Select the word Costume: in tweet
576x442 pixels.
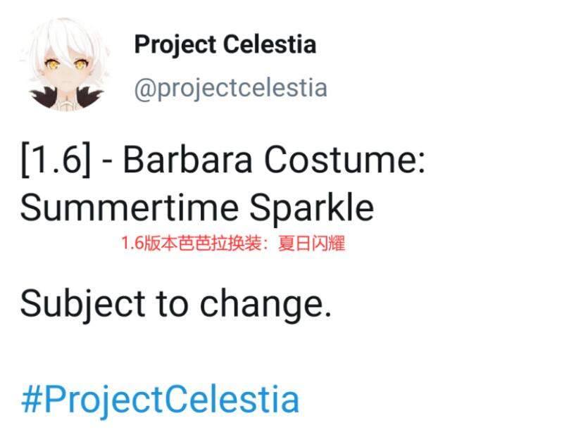(344, 159)
